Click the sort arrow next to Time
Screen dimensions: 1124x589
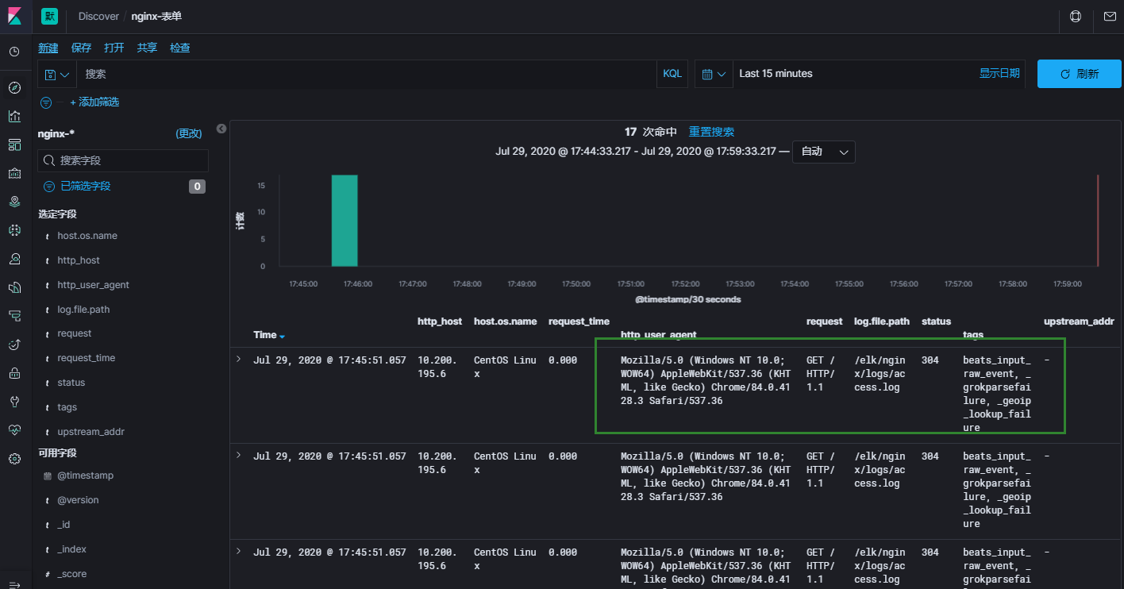click(283, 336)
